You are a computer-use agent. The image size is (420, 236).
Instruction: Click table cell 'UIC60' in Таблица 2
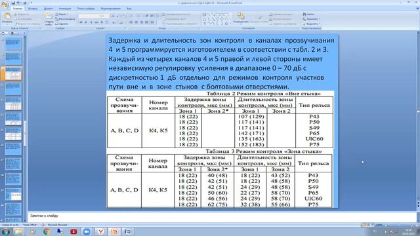click(314, 138)
